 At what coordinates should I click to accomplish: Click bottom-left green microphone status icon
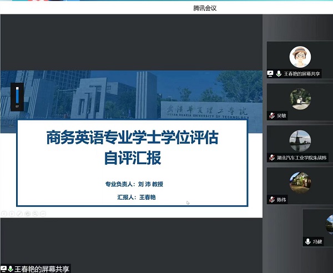click(x=10, y=269)
